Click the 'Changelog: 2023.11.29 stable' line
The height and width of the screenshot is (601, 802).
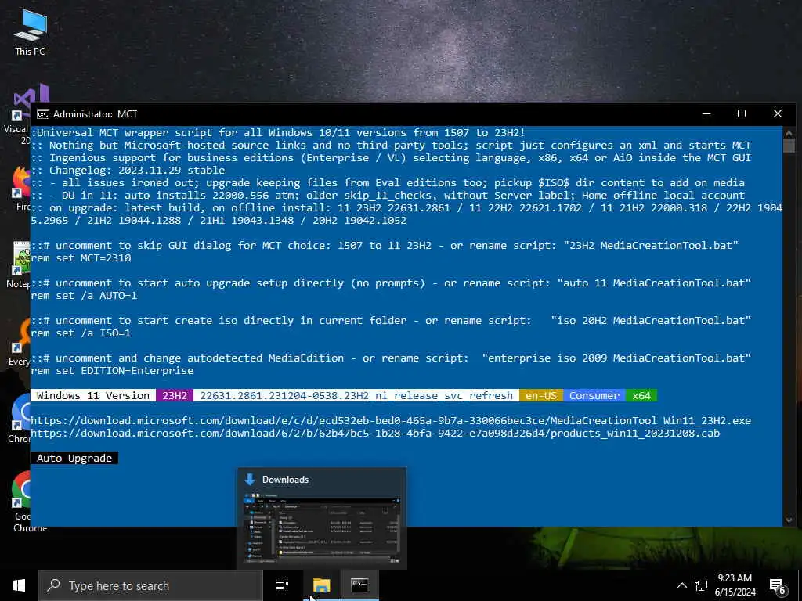coord(128,170)
